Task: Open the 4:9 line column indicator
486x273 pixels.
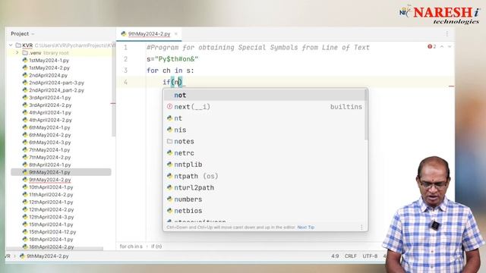Action: [x=335, y=256]
